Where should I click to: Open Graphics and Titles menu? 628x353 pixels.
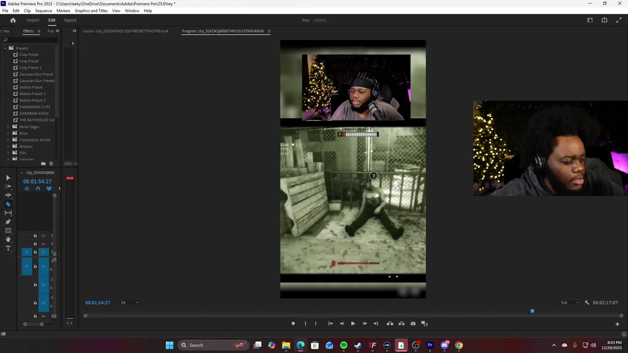click(91, 11)
